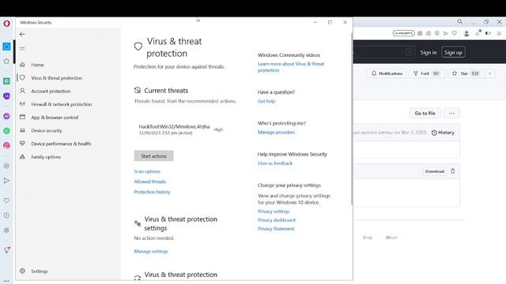This screenshot has width=506, height=284.
Task: Open the Allowed threats link
Action: [x=149, y=181]
